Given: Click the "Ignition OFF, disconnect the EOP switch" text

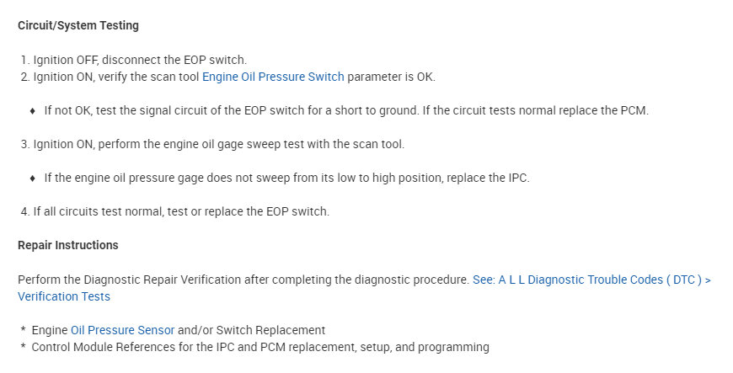Looking at the screenshot, I should pos(139,60).
